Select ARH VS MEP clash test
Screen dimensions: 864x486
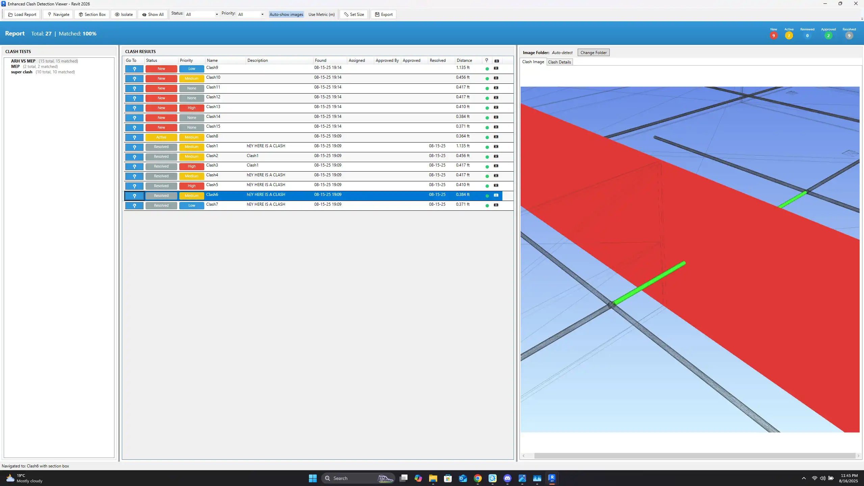click(23, 61)
